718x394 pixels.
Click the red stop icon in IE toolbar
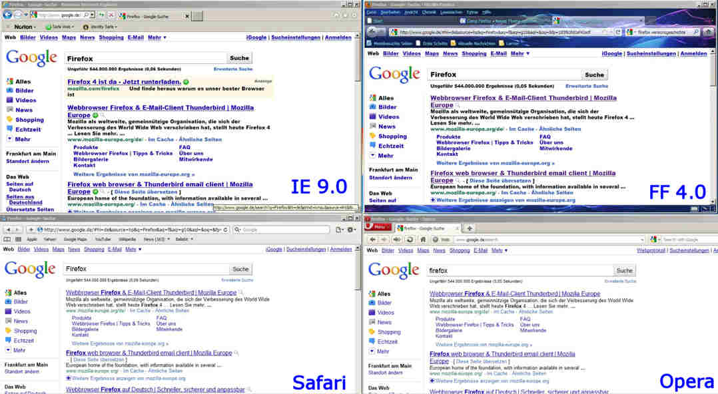tap(111, 15)
